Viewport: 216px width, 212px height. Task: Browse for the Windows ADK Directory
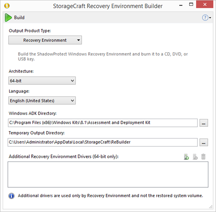coord(203,123)
